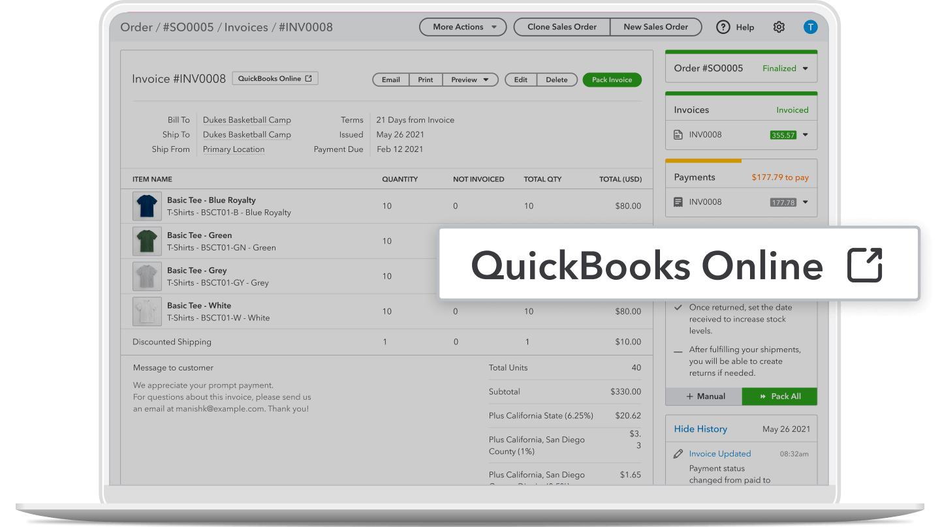Select the 'Basic Tee - White' item name
This screenshot has height=527, width=940.
coord(199,306)
